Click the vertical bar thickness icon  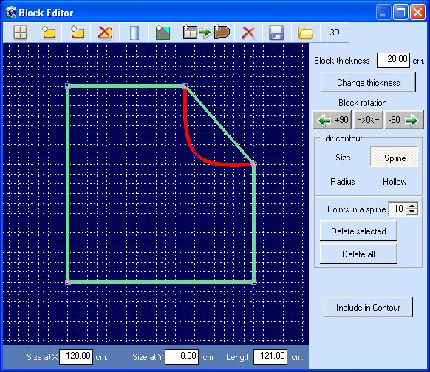click(x=134, y=33)
